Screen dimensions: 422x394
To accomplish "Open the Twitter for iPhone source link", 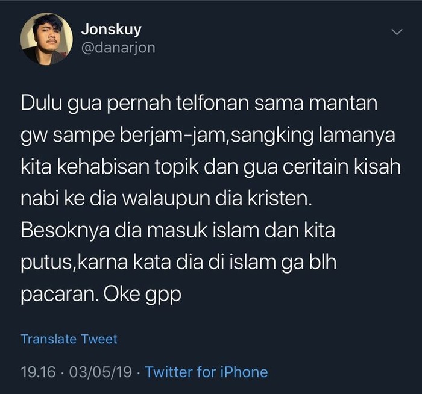I will [206, 372].
